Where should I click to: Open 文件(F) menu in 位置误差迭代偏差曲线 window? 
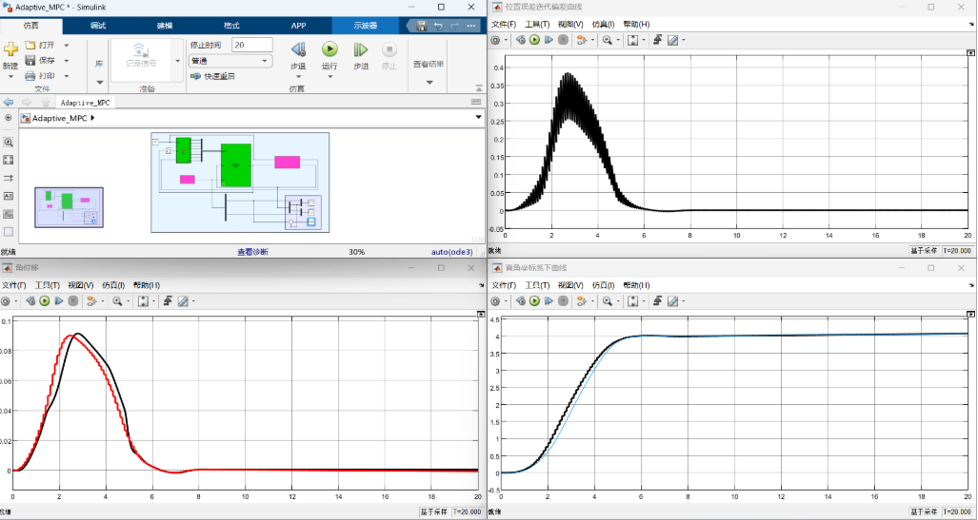pos(504,24)
